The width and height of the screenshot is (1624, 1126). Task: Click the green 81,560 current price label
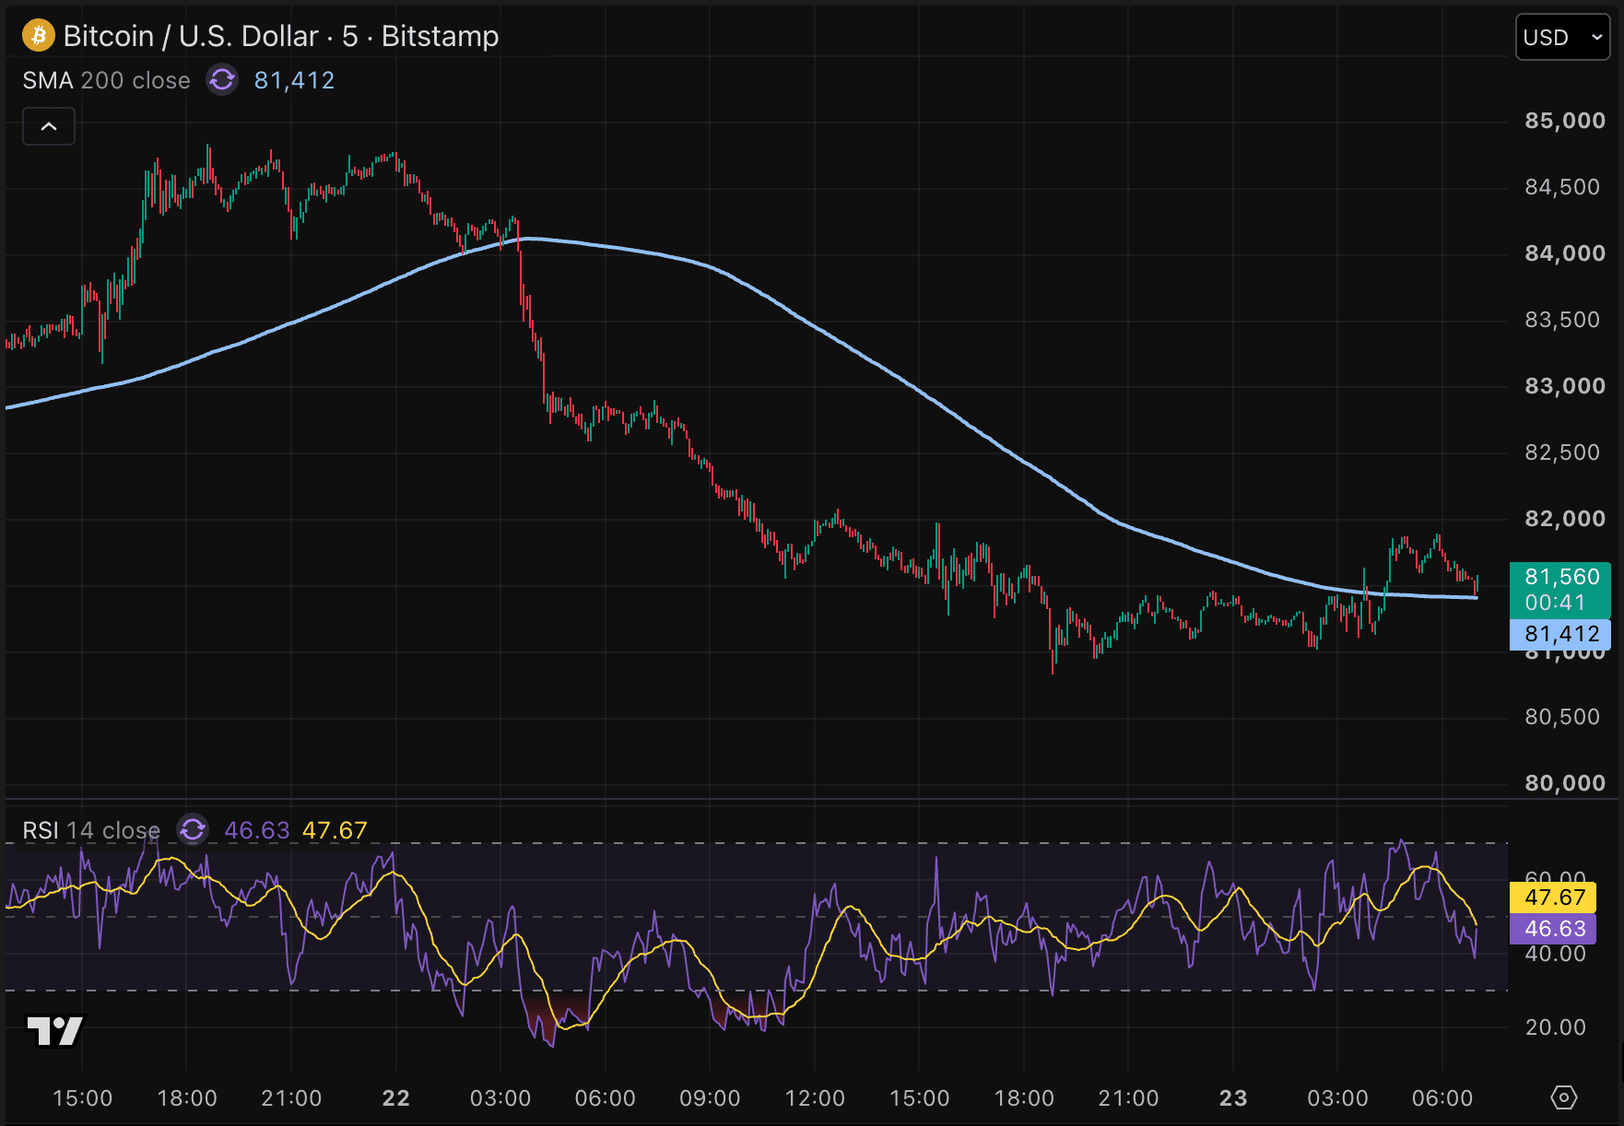pos(1559,590)
